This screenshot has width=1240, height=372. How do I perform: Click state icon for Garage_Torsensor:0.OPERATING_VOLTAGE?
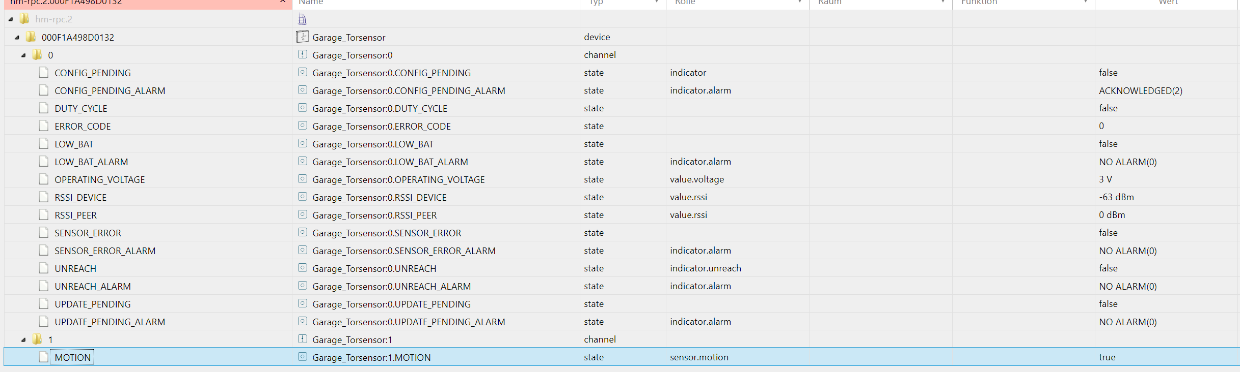[303, 179]
